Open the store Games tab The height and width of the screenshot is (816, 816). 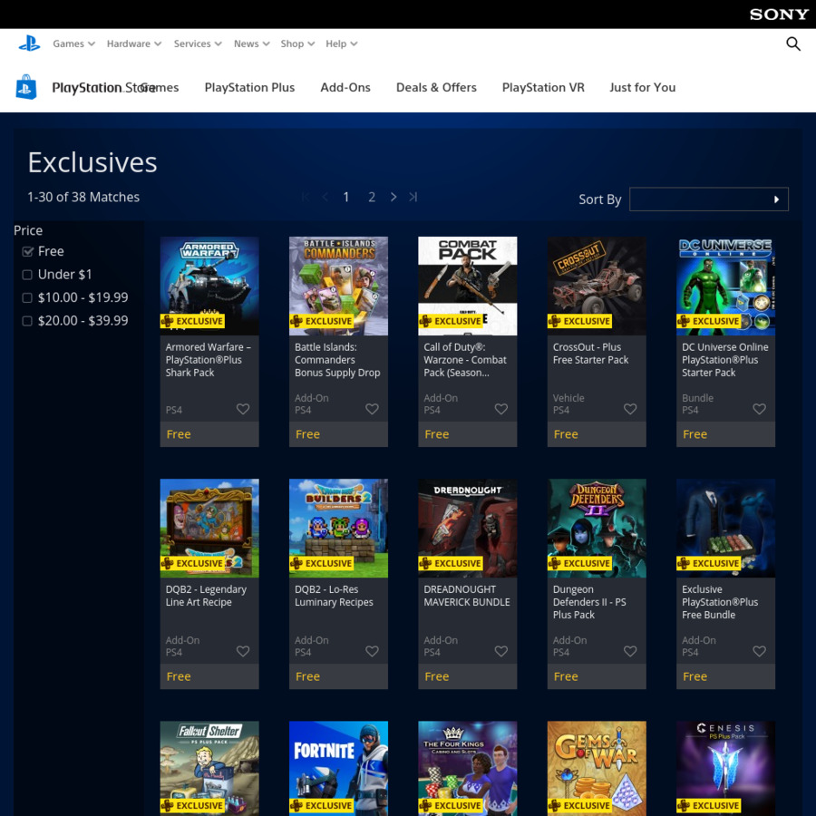[x=160, y=87]
